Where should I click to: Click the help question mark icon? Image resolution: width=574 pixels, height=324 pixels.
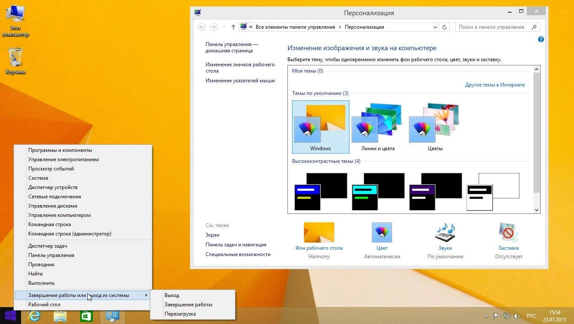click(541, 39)
